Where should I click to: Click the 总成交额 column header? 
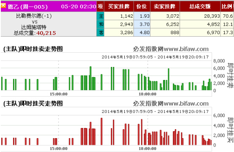click(x=200, y=6)
